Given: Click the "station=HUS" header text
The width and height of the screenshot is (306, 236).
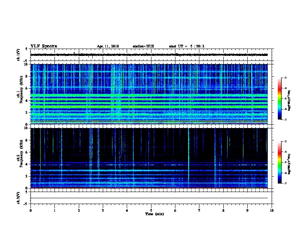Looking at the screenshot, I should point(143,46).
